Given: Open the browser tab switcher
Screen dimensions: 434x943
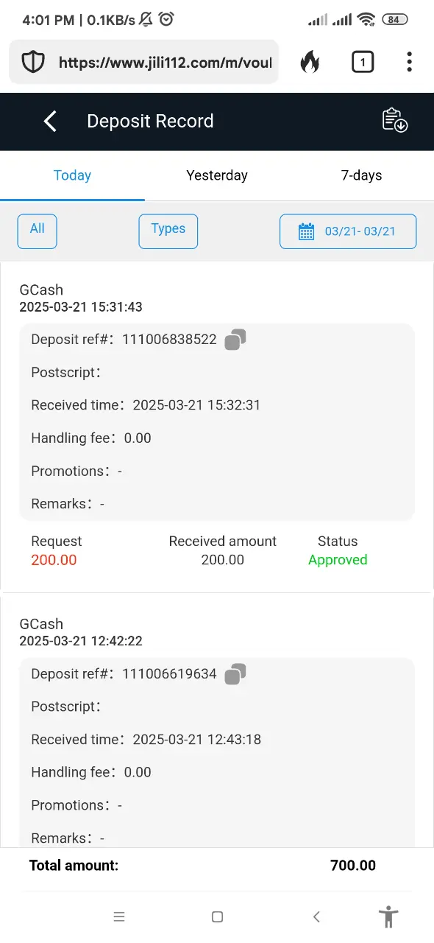Looking at the screenshot, I should 362,63.
